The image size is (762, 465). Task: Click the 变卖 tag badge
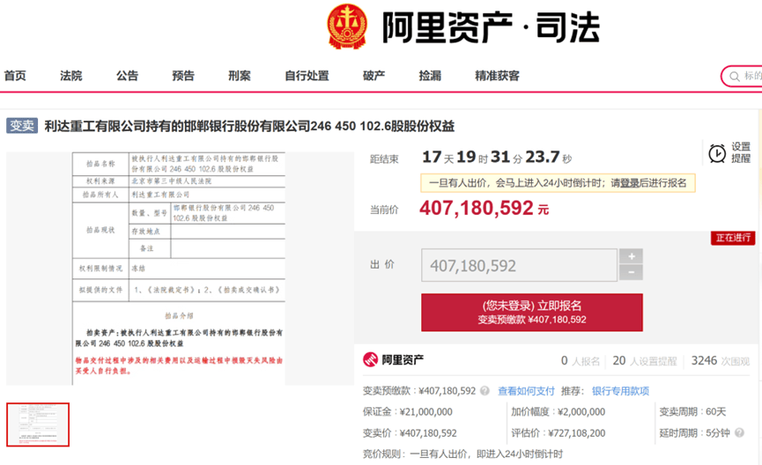22,125
